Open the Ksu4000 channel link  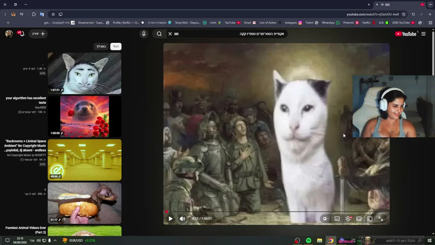[x=41, y=107]
